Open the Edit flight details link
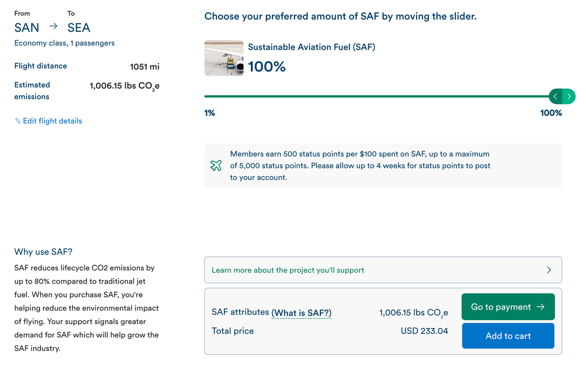This screenshot has height=371, width=586. coord(52,121)
